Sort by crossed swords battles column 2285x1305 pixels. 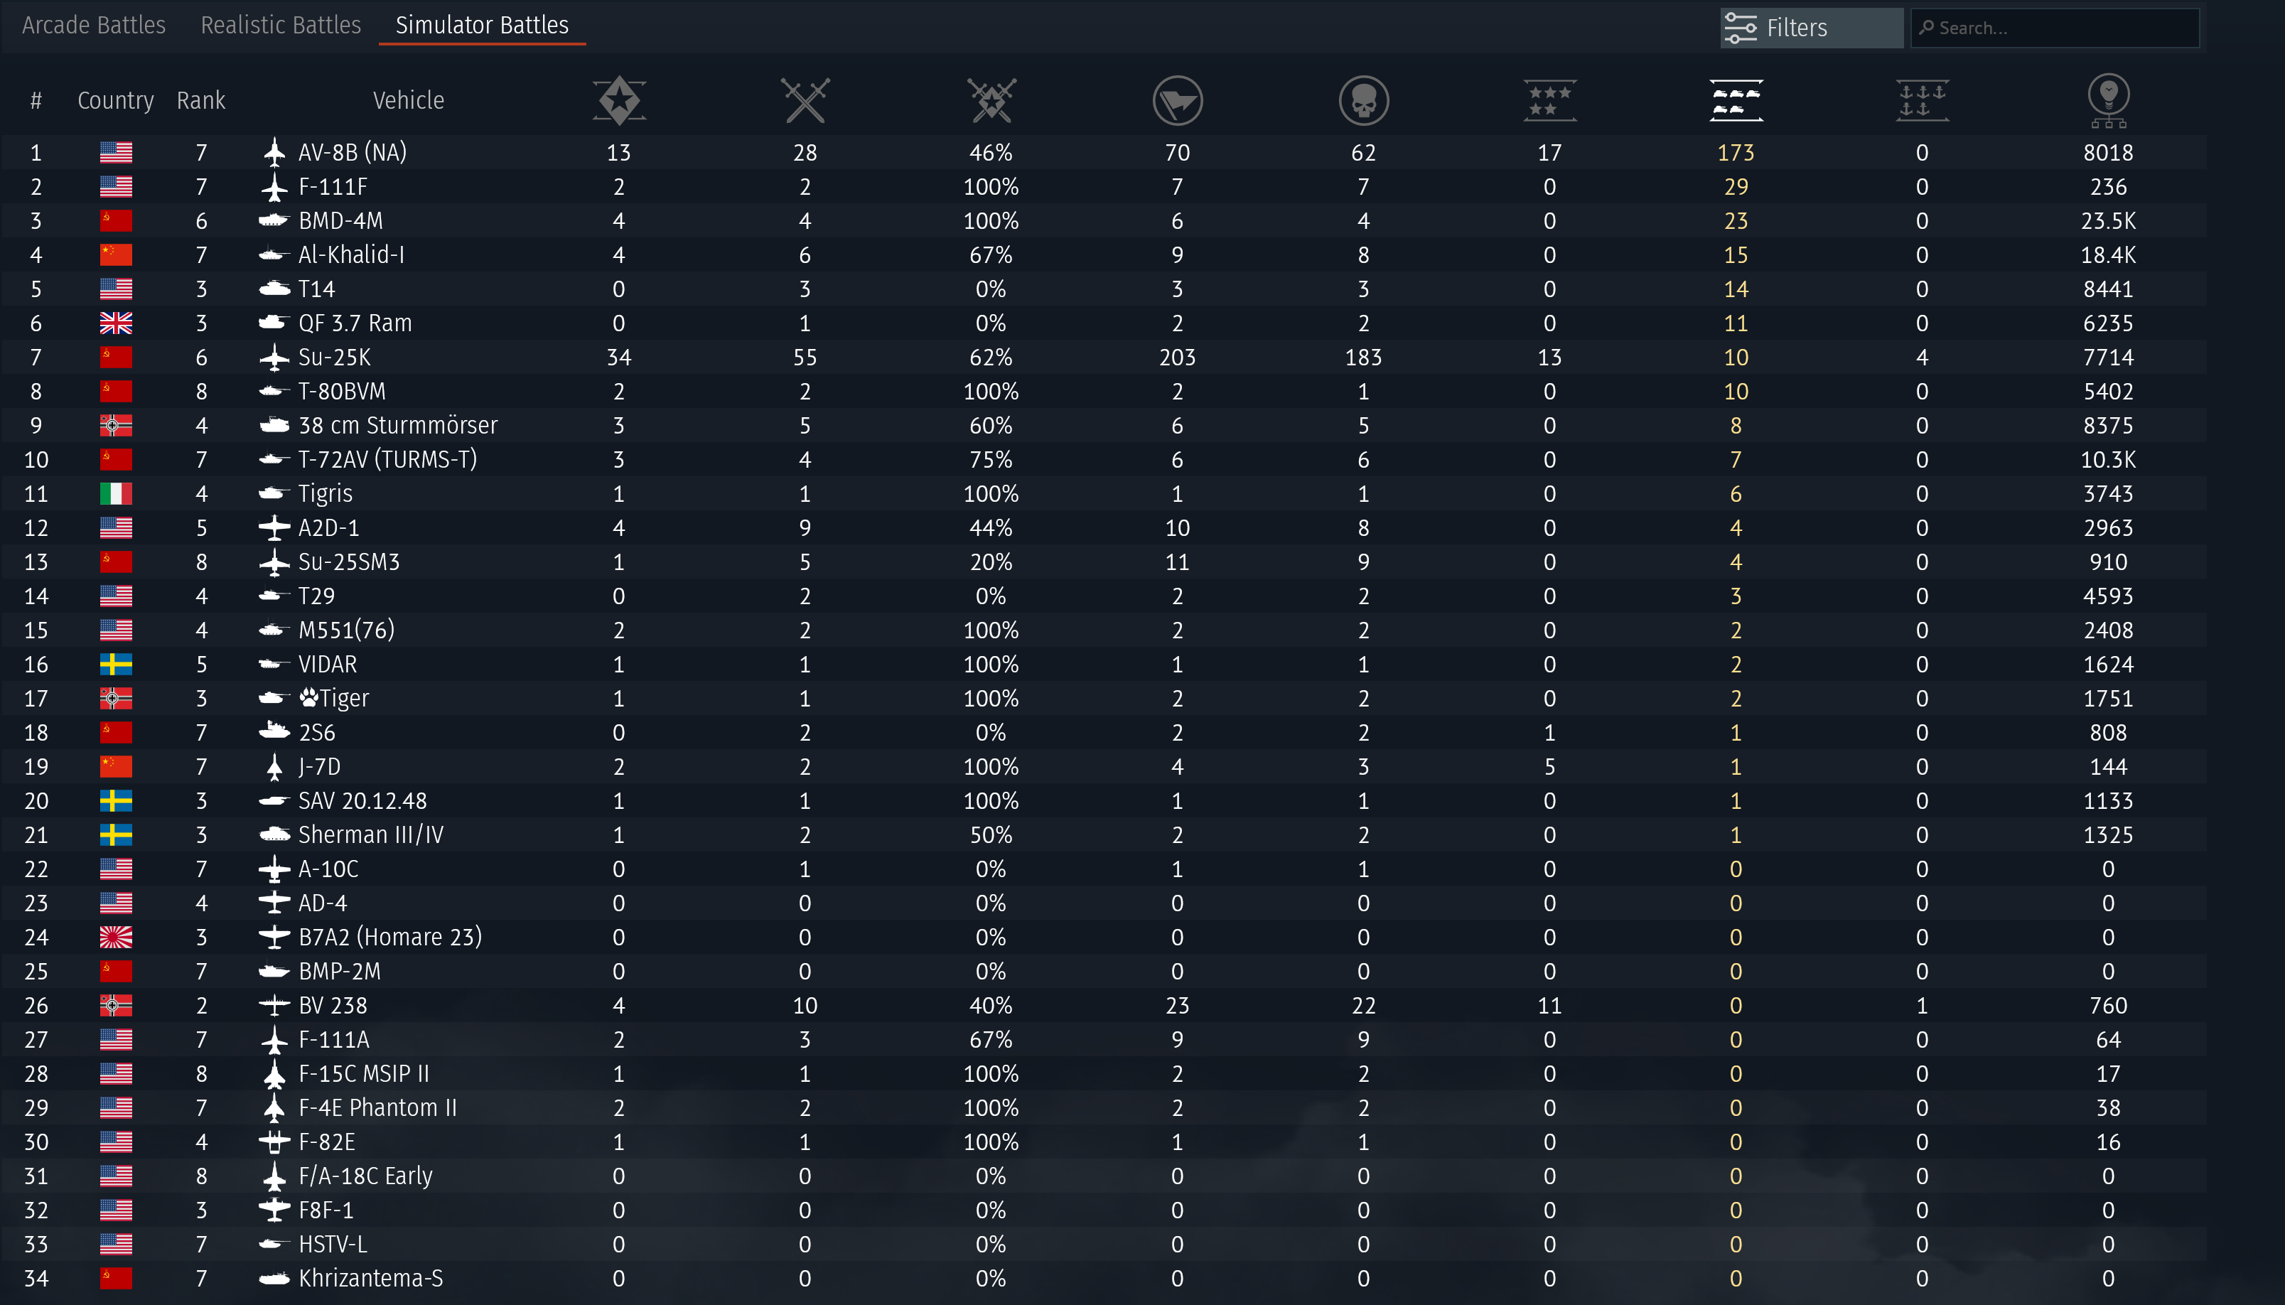[x=805, y=100]
